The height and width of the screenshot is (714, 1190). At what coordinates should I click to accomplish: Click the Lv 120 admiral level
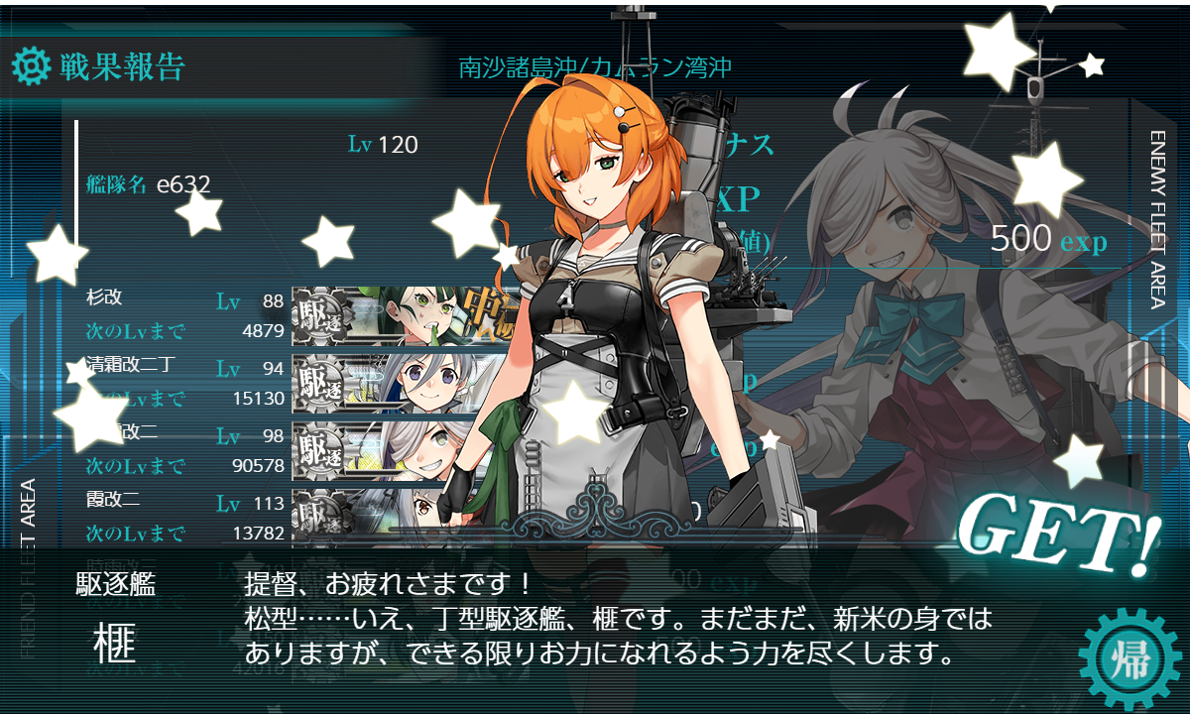383,145
